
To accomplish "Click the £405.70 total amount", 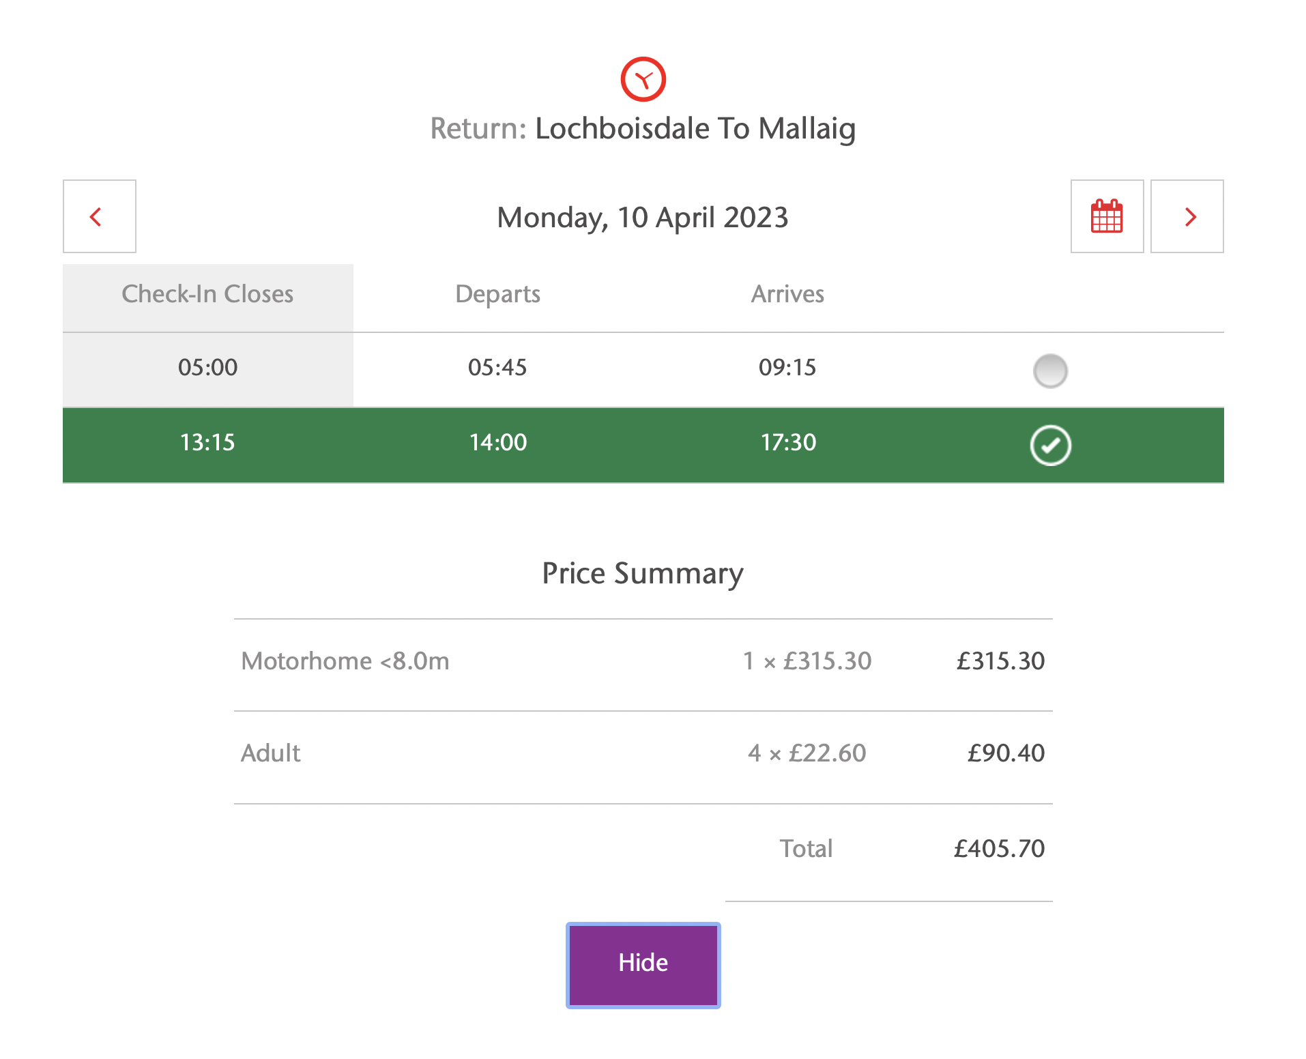I will pos(999,849).
